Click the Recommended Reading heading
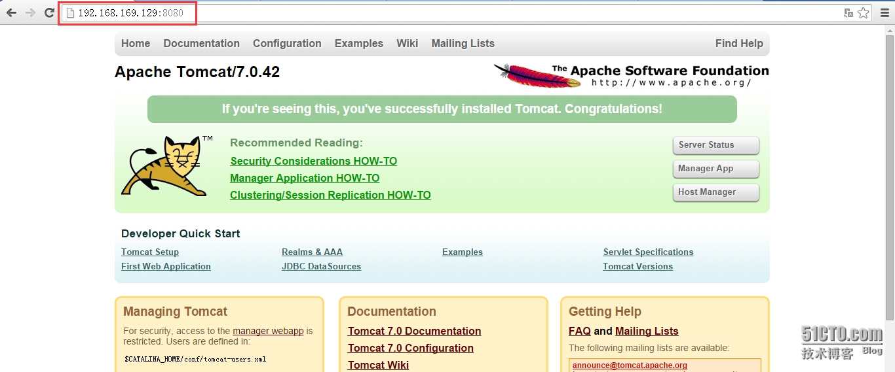The image size is (895, 372). coord(296,143)
